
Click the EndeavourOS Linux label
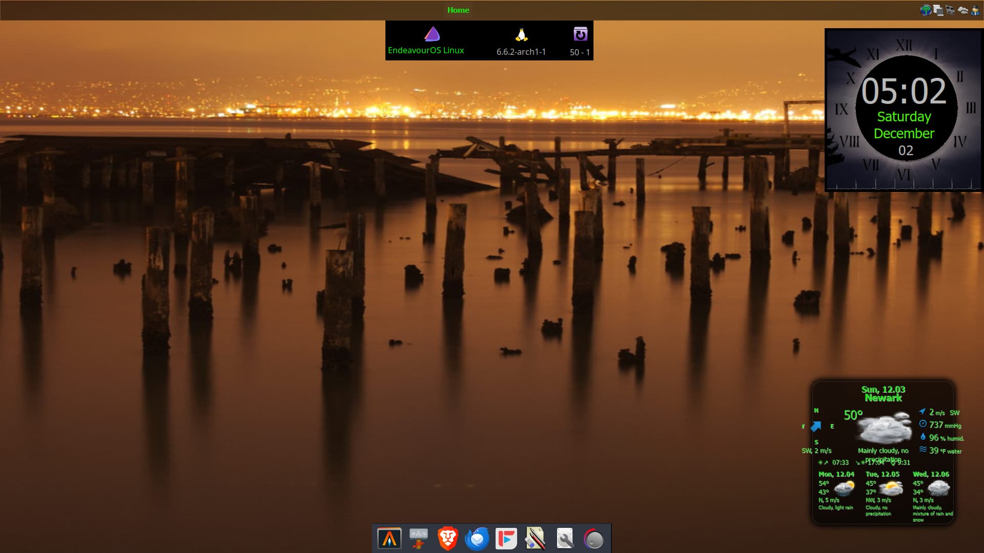[425, 50]
